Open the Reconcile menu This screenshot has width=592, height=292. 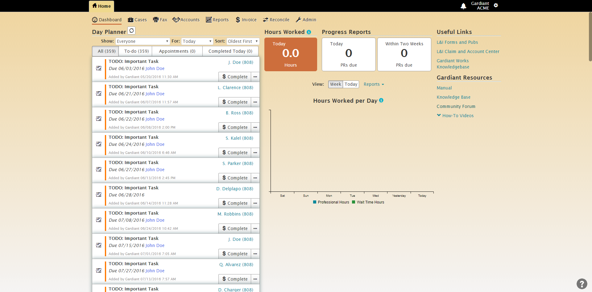coord(276,20)
